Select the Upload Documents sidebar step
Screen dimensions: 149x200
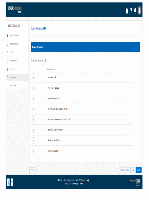click(x=18, y=78)
